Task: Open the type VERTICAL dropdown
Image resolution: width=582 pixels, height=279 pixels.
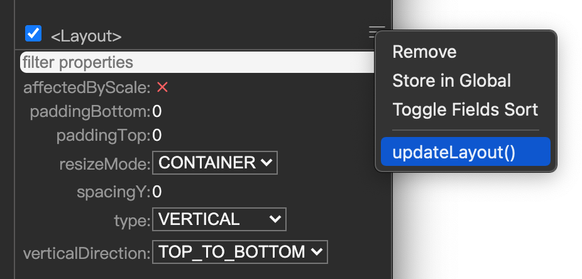Action: click(x=219, y=219)
